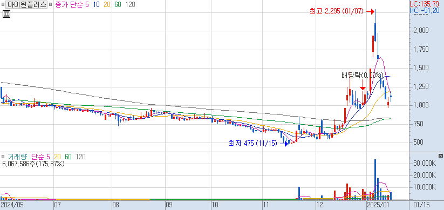
Task: Click the 07 month axis label
Action: point(58,205)
